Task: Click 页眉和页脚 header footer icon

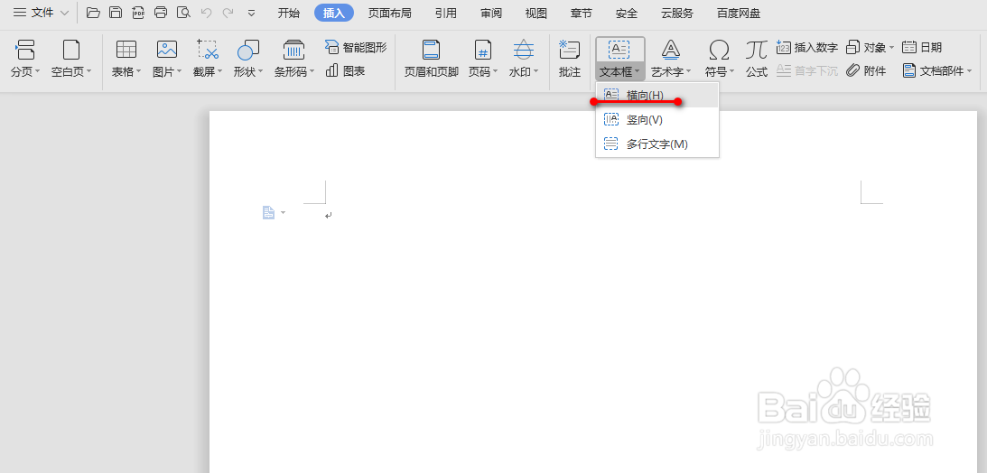Action: 431,49
